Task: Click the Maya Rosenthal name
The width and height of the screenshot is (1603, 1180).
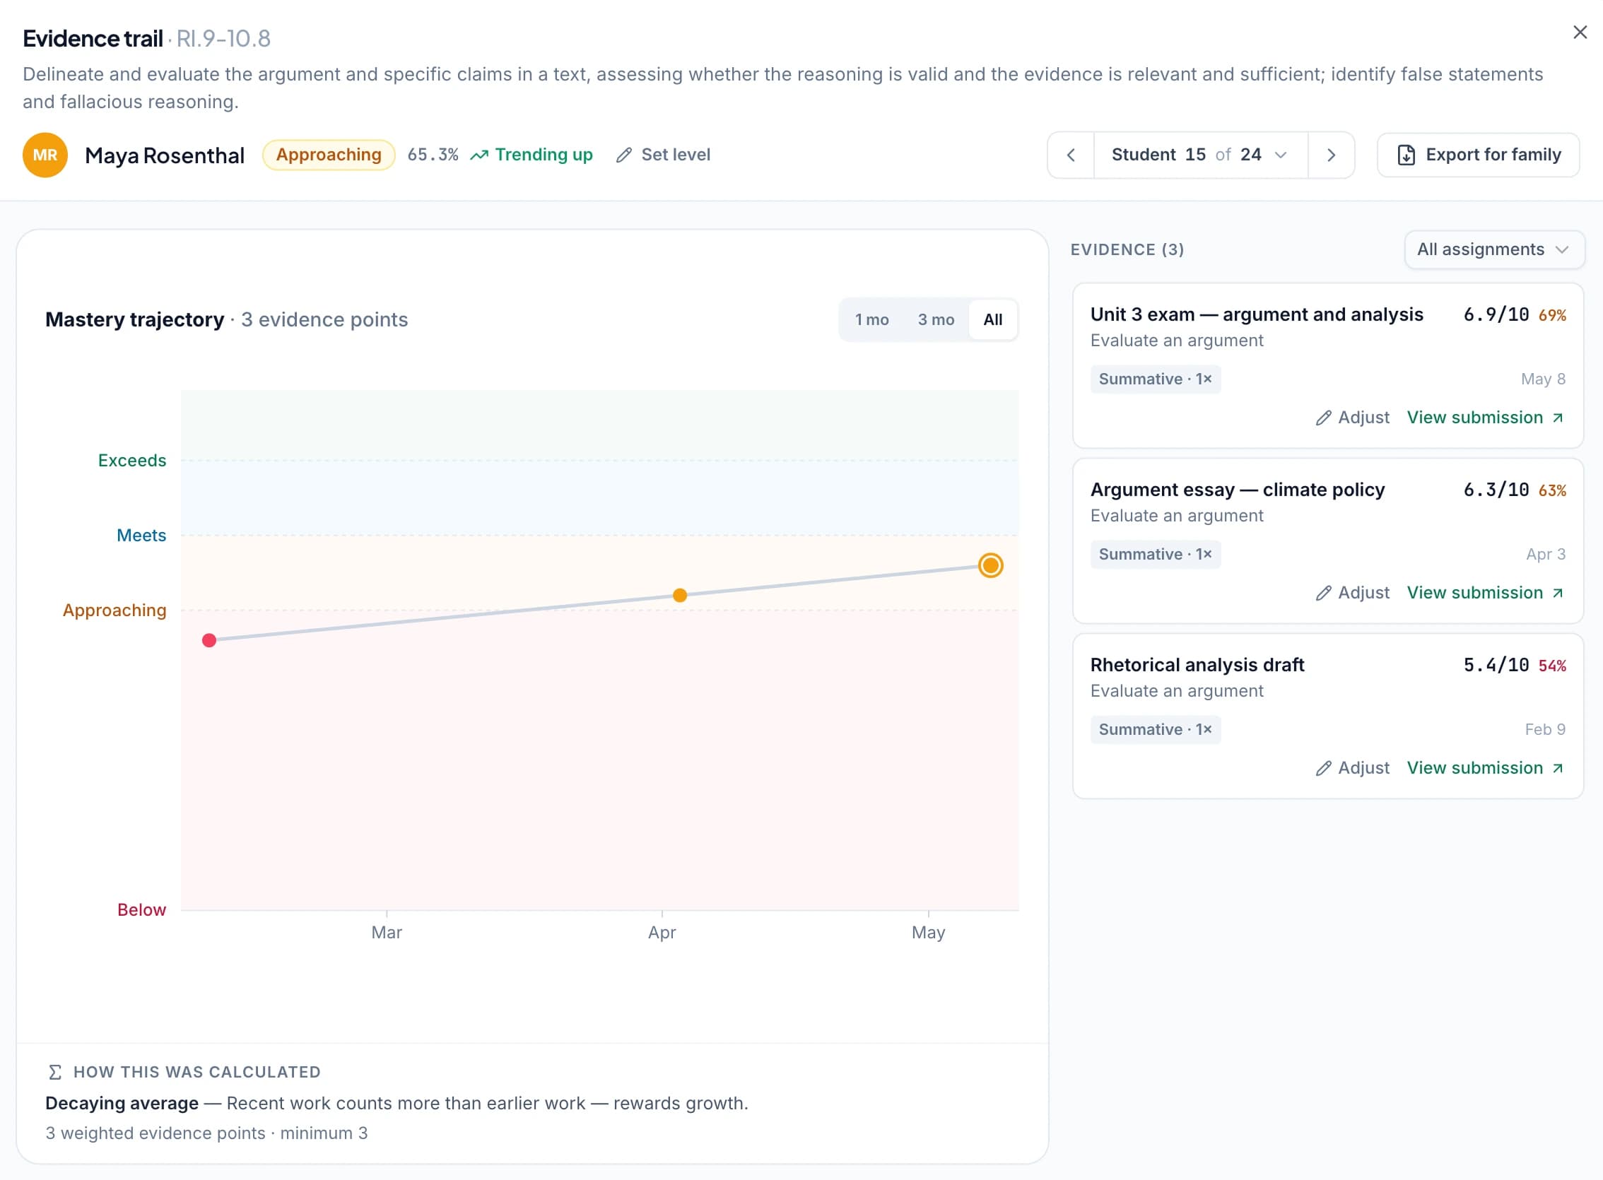Action: (164, 155)
